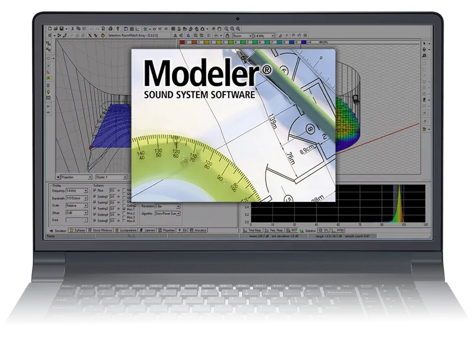
Task: Uncheck the Seating1 checkbox
Action: 95,196
